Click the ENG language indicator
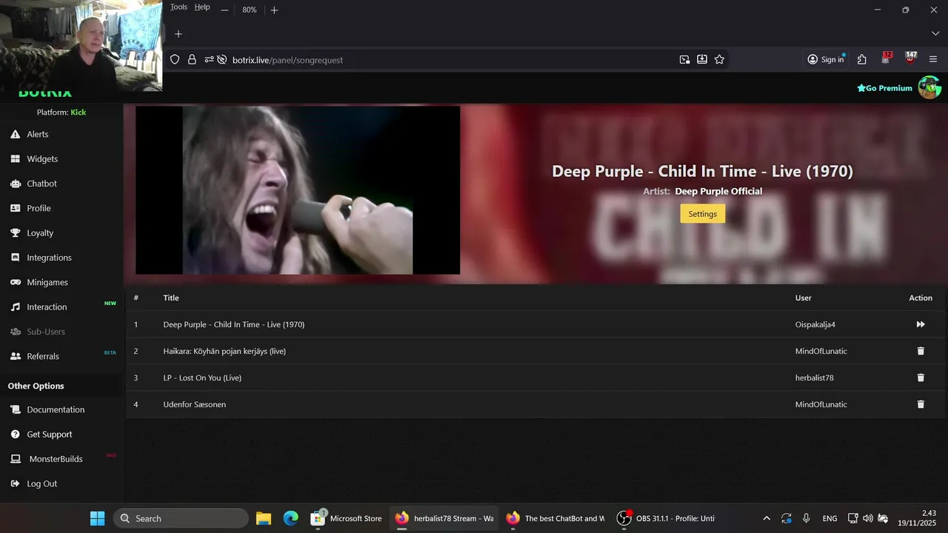This screenshot has width=948, height=533. (x=829, y=518)
